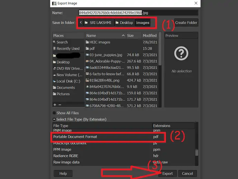This screenshot has width=238, height=179.
Task: Select file 81Ski2Bfm4BL.png
Action: (x=121, y=80)
